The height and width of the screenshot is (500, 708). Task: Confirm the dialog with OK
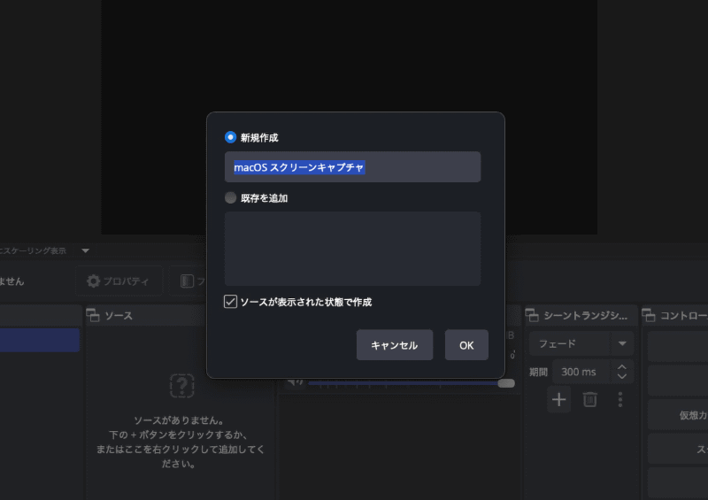466,345
